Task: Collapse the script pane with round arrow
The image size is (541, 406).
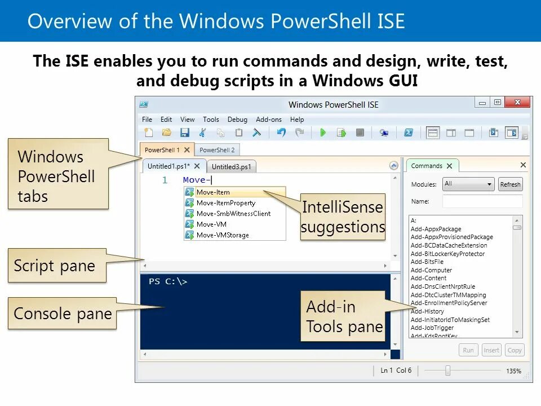Action: pyautogui.click(x=394, y=166)
